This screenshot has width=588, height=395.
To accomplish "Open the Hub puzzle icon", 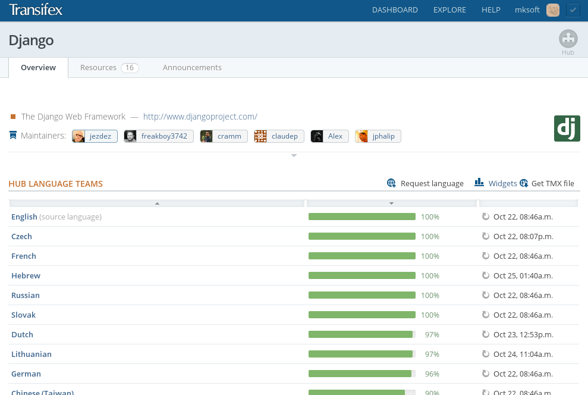I will click(568, 39).
